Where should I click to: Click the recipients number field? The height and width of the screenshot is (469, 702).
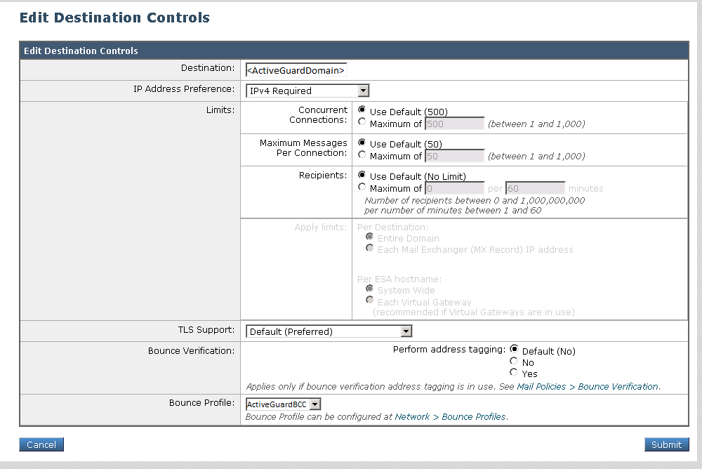tap(454, 188)
